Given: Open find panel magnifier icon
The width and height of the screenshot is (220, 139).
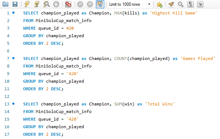Looking at the screenshot, I should coord(181,4).
